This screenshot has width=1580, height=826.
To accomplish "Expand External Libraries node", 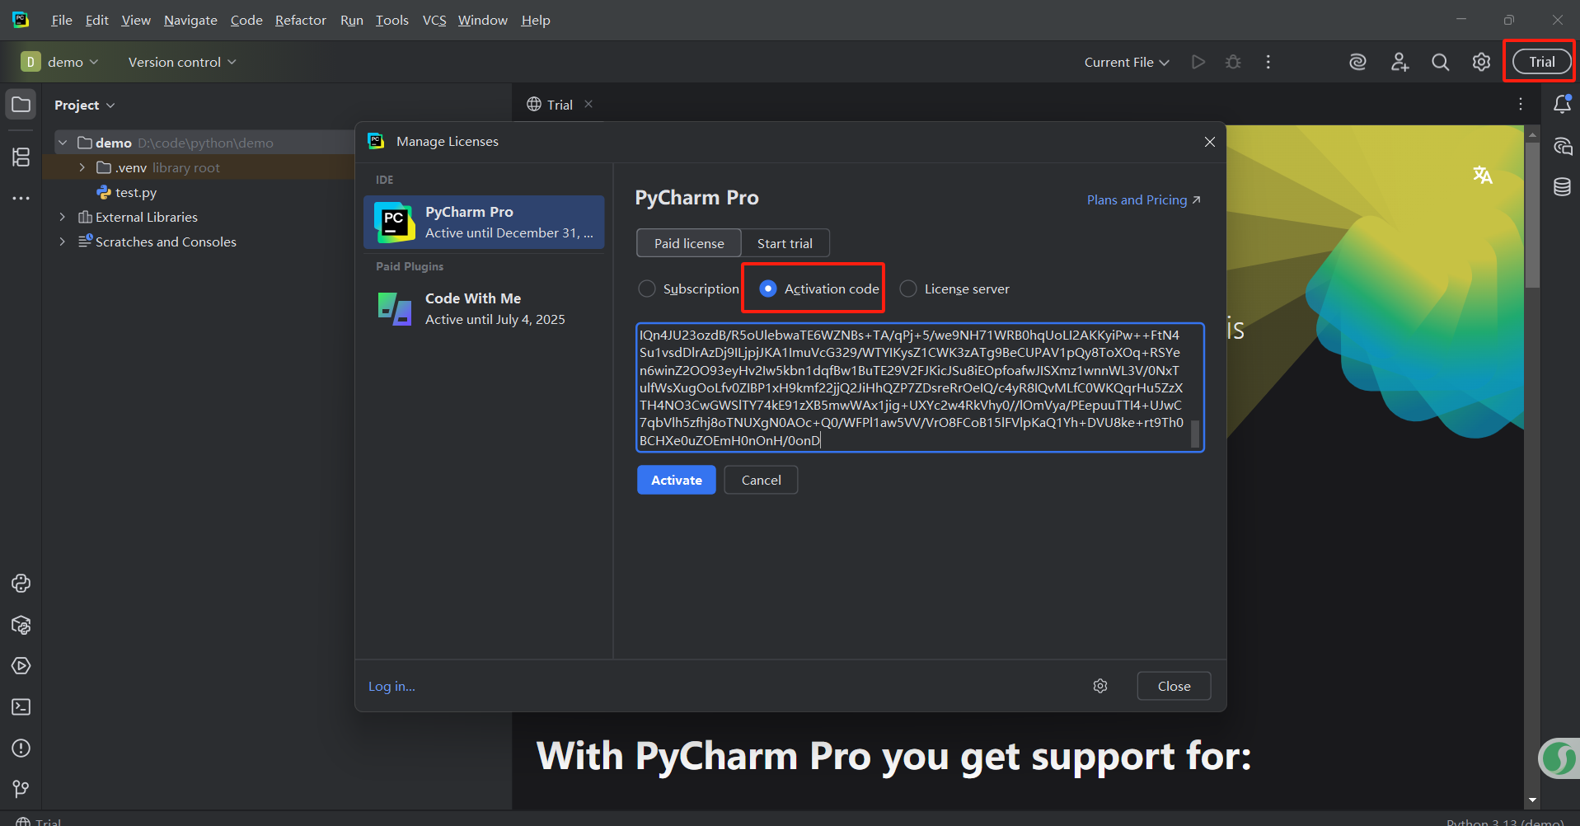I will [x=63, y=217].
